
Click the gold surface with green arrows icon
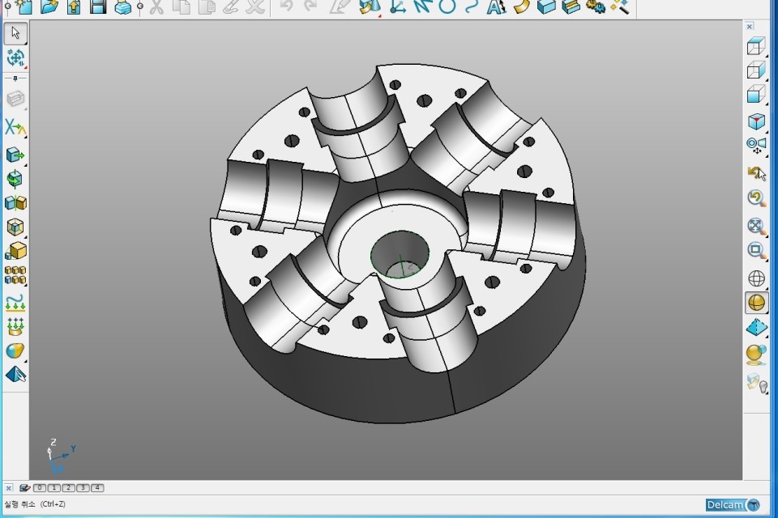(x=15, y=326)
